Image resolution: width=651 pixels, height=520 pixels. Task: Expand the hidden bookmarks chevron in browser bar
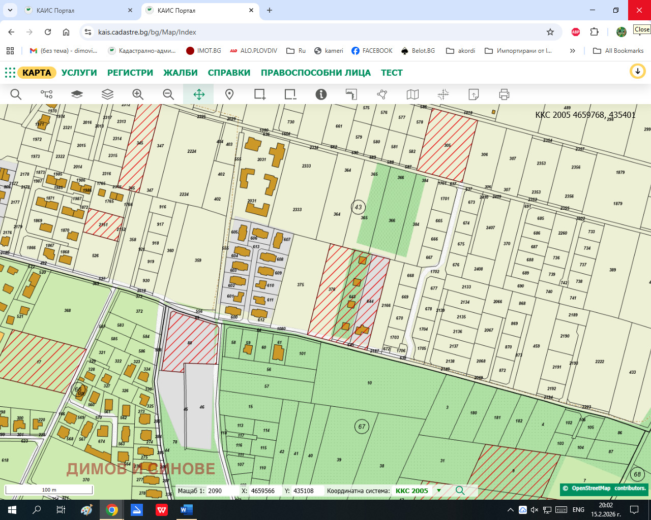[573, 51]
